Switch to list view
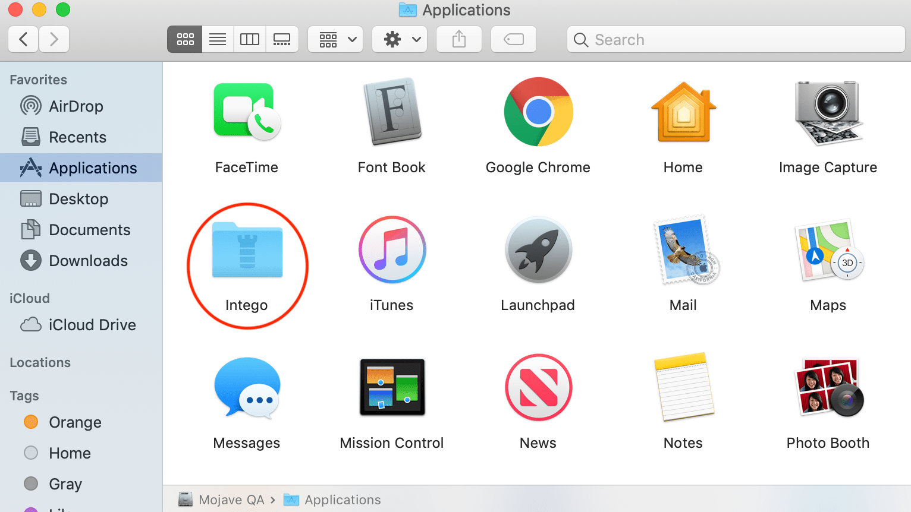 (216, 39)
